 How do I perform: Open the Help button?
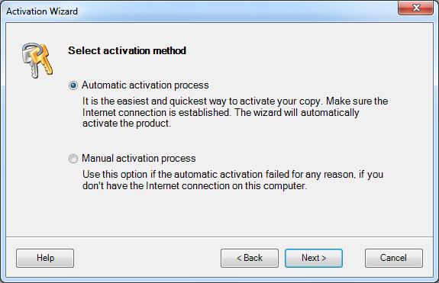tap(45, 258)
